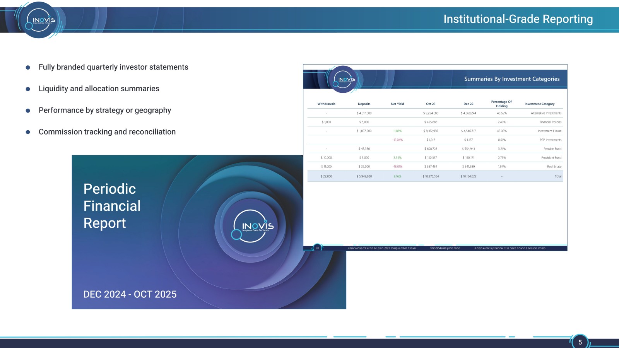Click the INOVIS logo on the Summaries report header
Screen dimensions: 619x348
click(x=344, y=79)
